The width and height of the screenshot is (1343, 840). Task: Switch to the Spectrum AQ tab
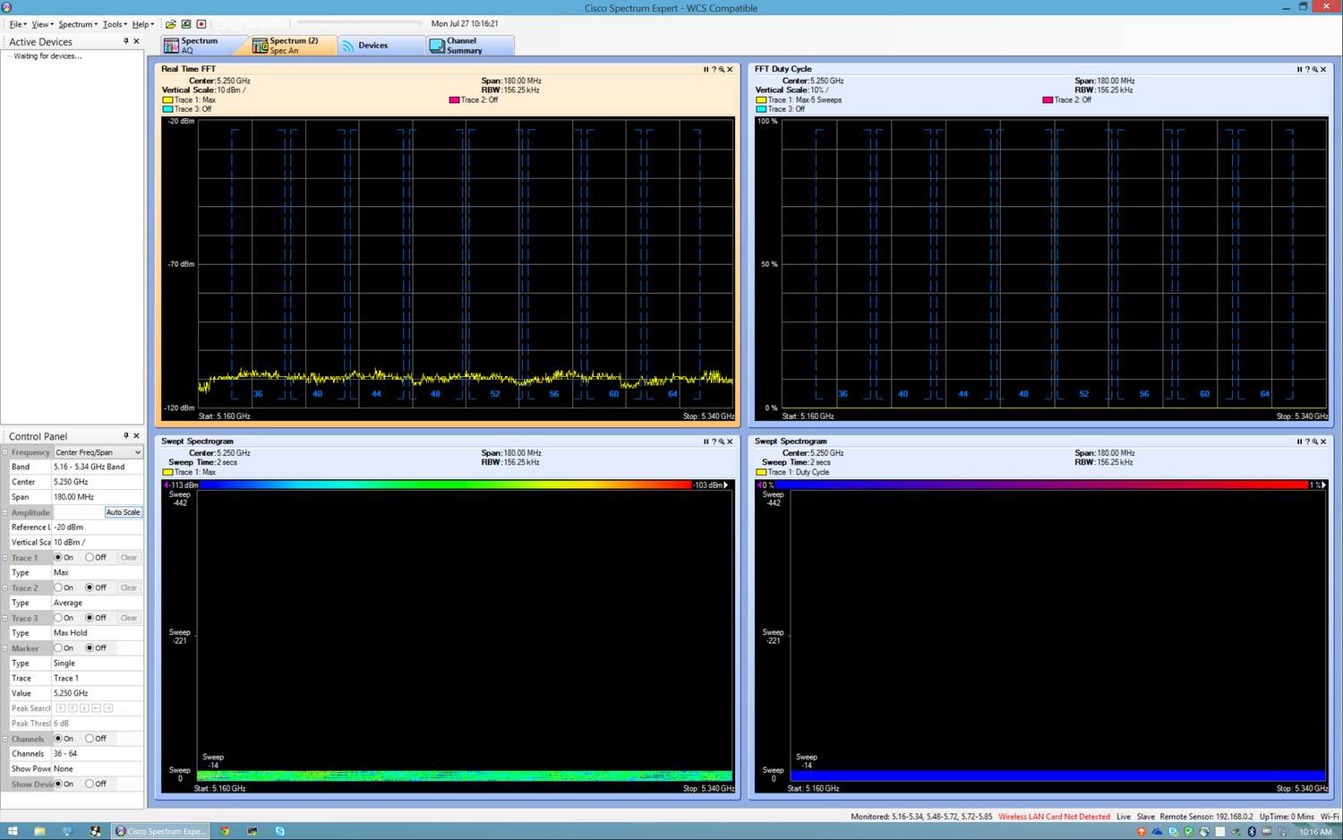[204, 46]
